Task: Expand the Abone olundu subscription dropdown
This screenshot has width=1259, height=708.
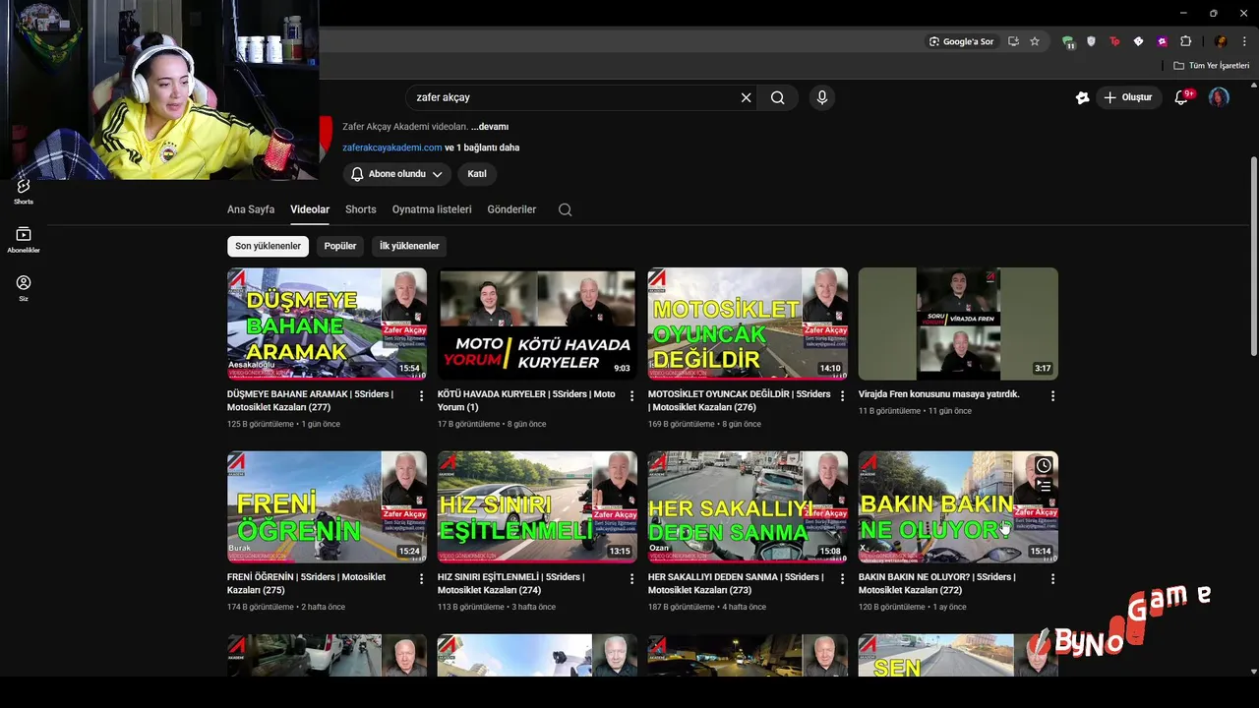Action: pyautogui.click(x=396, y=174)
